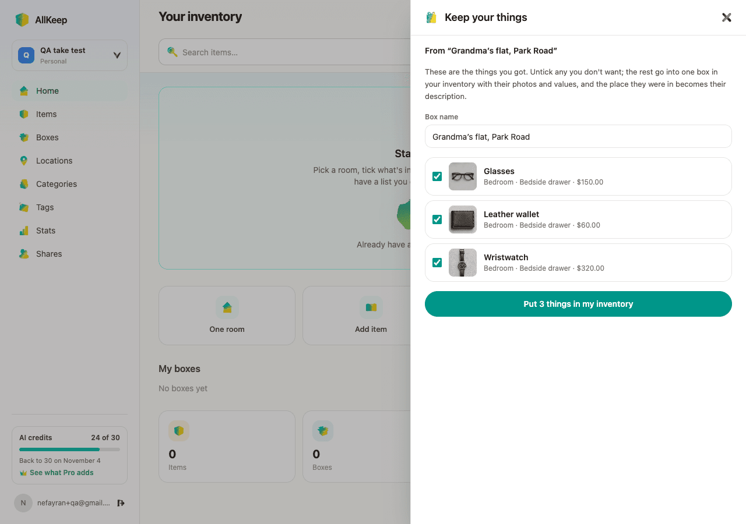Viewport: 746px width, 524px height.
Task: Click the gift box icon in panel header
Action: 431,17
